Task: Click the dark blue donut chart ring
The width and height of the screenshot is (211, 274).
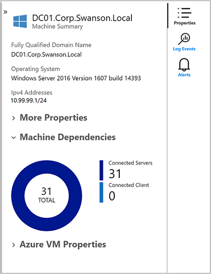Action: tap(18, 196)
